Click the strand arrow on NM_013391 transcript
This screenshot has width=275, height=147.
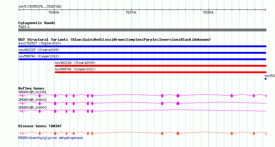point(21,96)
